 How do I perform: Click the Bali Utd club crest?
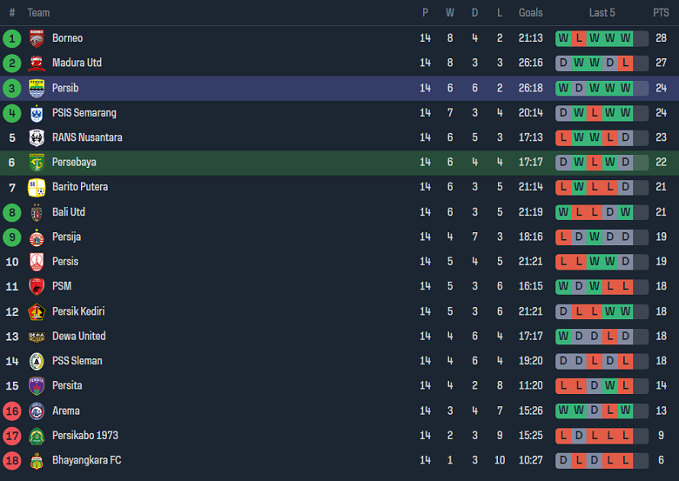[37, 212]
